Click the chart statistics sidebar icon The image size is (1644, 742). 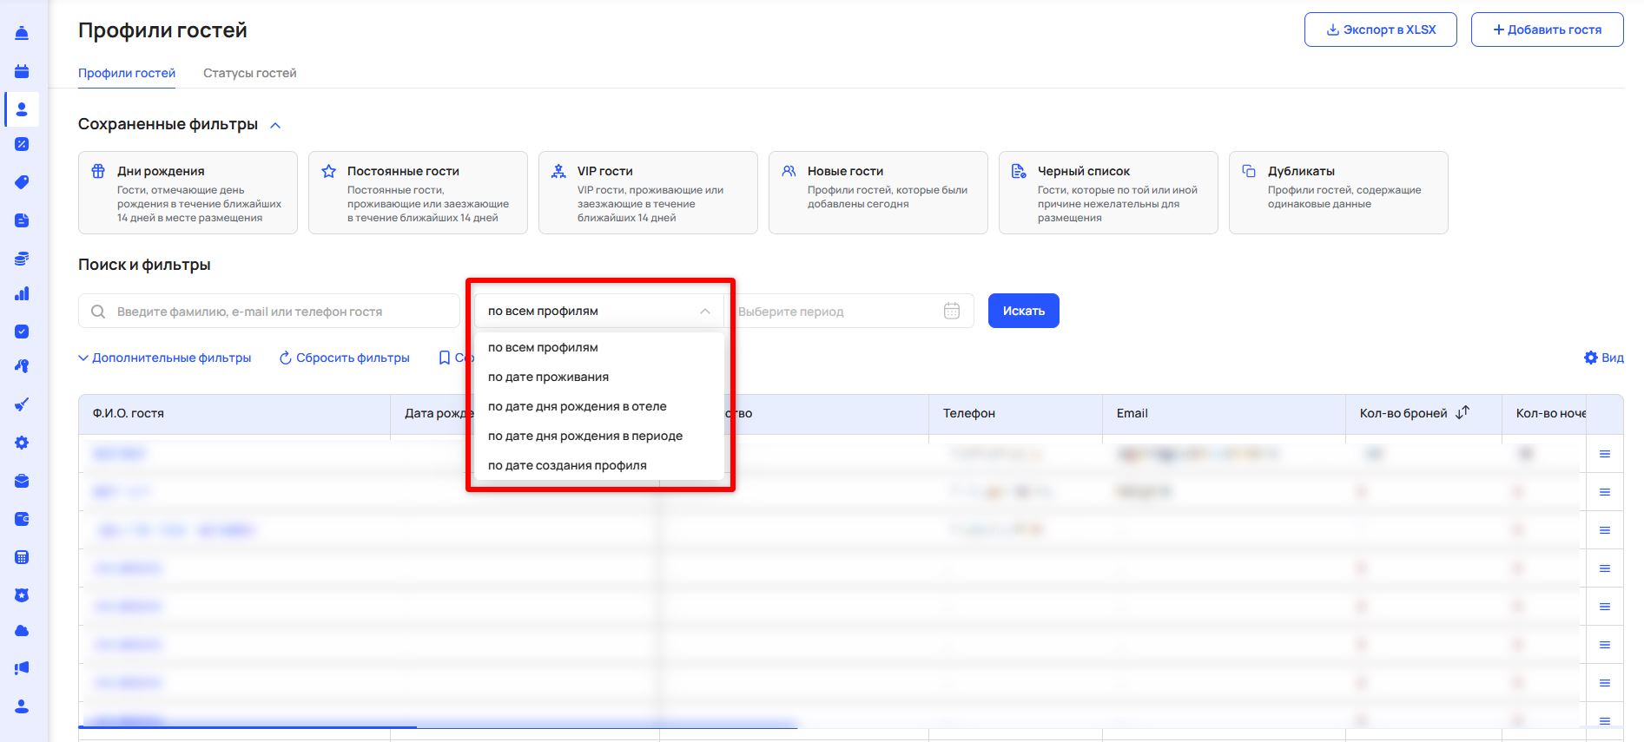[22, 293]
